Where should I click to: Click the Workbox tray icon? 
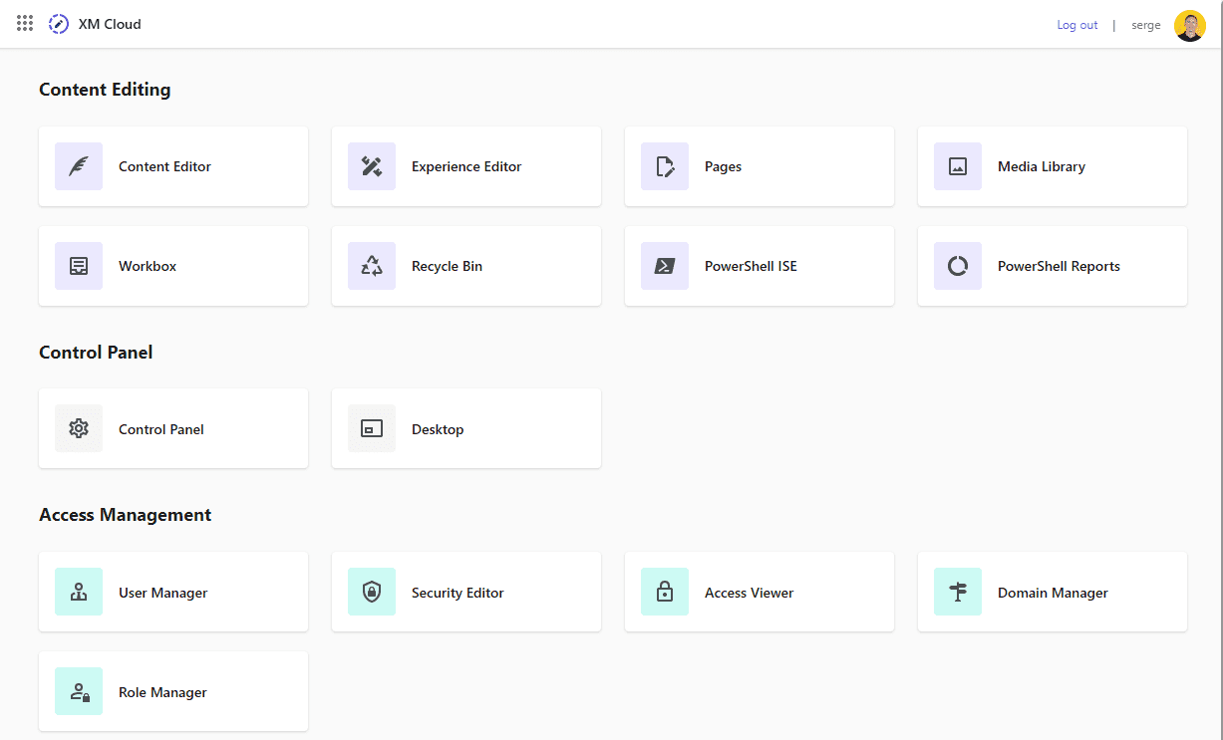[79, 266]
